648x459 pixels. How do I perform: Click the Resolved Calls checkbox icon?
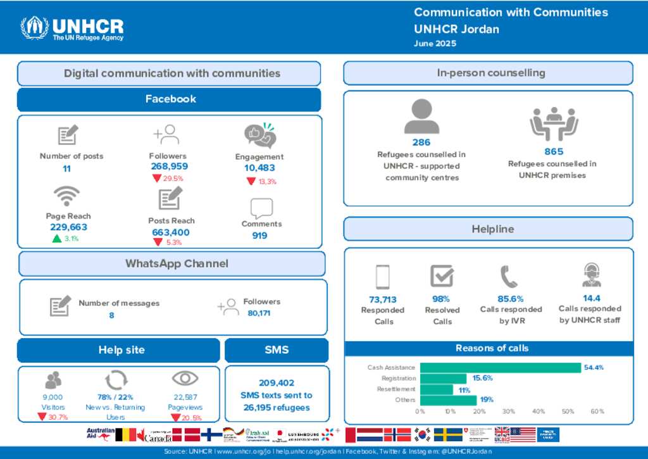tap(442, 277)
